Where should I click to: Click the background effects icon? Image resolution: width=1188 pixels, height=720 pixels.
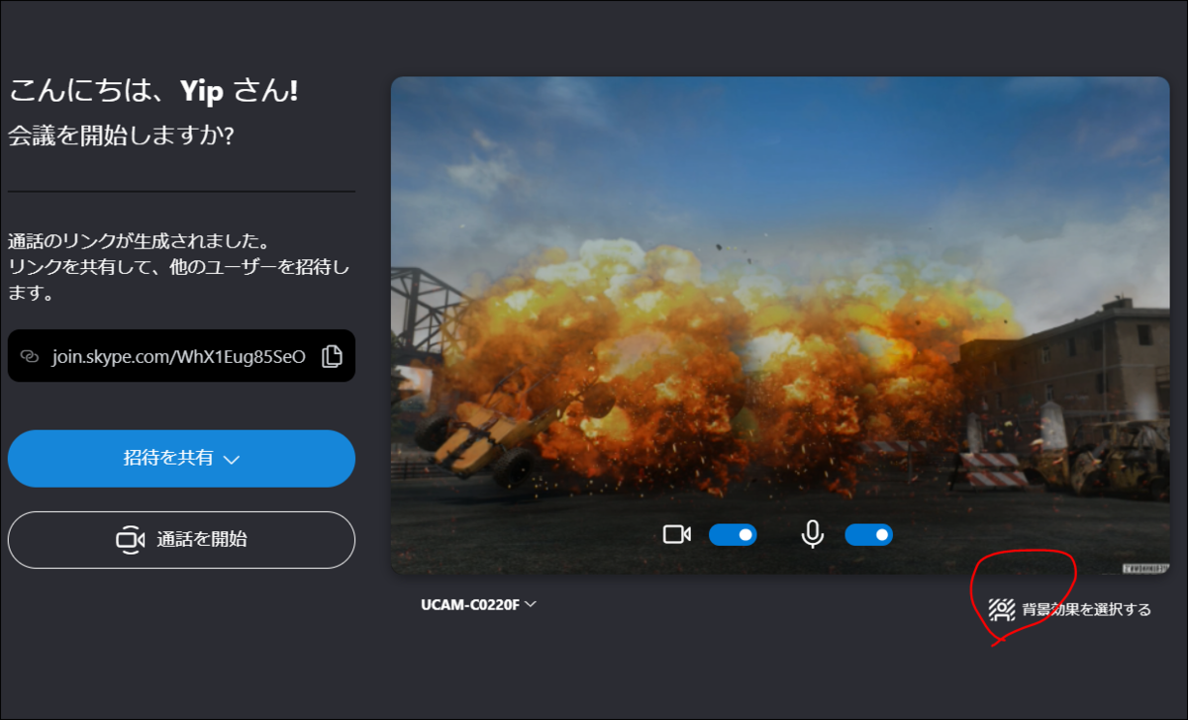[1003, 609]
